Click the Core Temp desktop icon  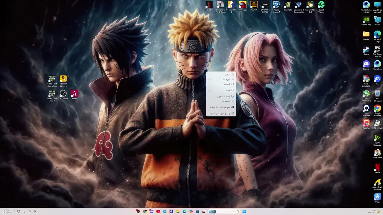pyautogui.click(x=377, y=154)
